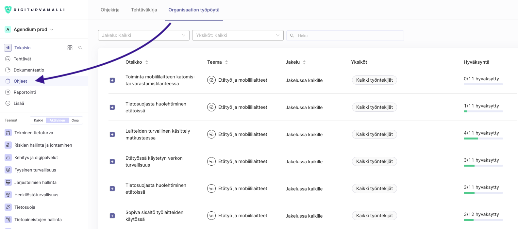The height and width of the screenshot is (229, 518).
Task: Switch to the Ohjekirja tab
Action: pyautogui.click(x=110, y=10)
